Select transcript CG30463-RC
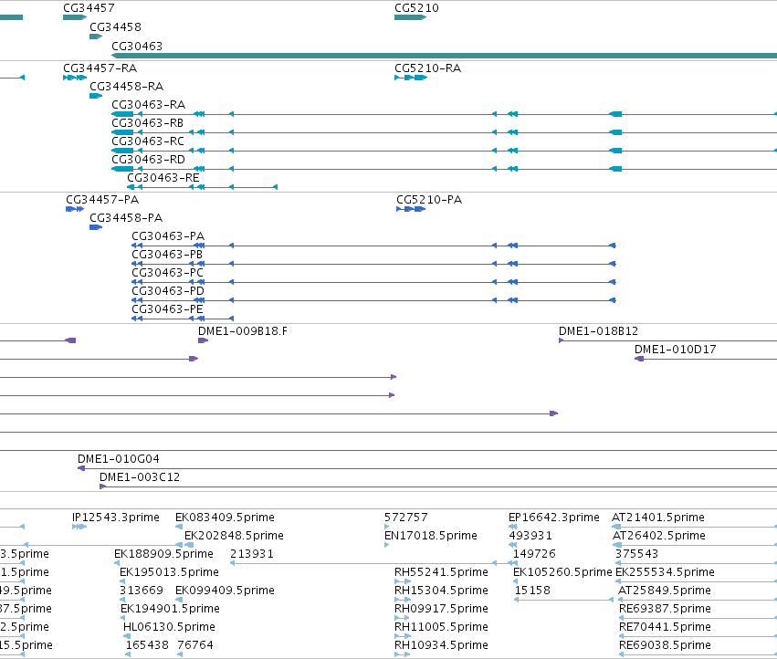 pos(148,141)
